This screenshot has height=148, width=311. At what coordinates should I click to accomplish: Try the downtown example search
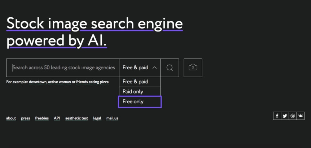(x=38, y=82)
